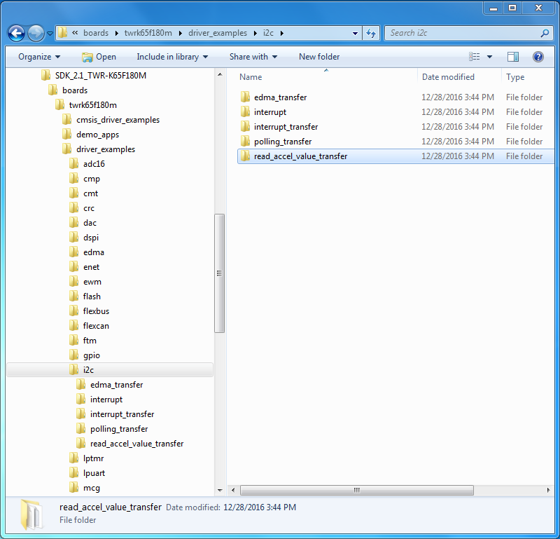Expand the arrow after boards breadcrumb
This screenshot has width=560, height=539.
pos(117,33)
